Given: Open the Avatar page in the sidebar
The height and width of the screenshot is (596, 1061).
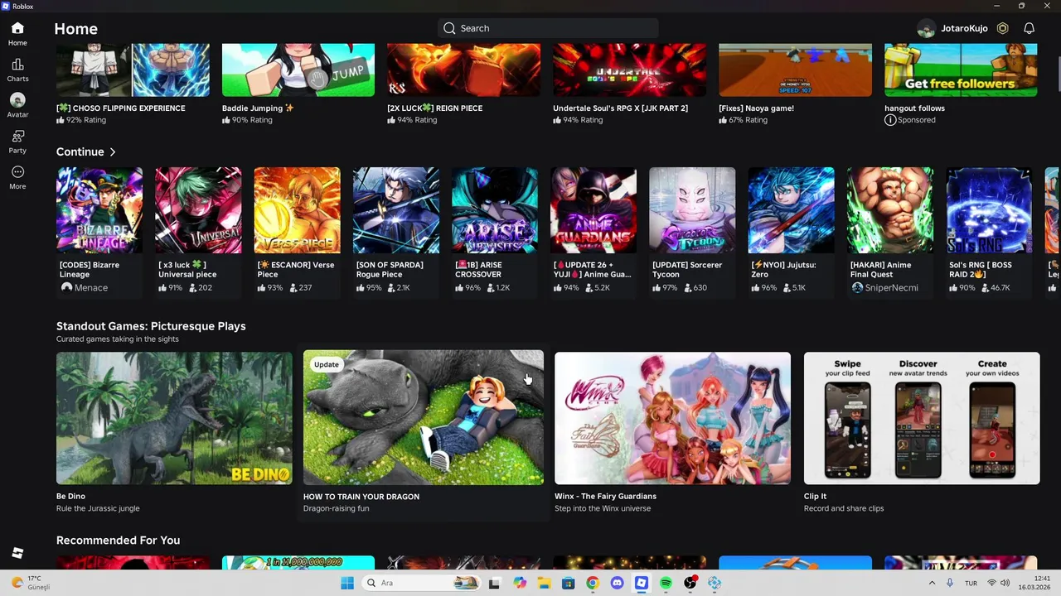Looking at the screenshot, I should click(17, 106).
